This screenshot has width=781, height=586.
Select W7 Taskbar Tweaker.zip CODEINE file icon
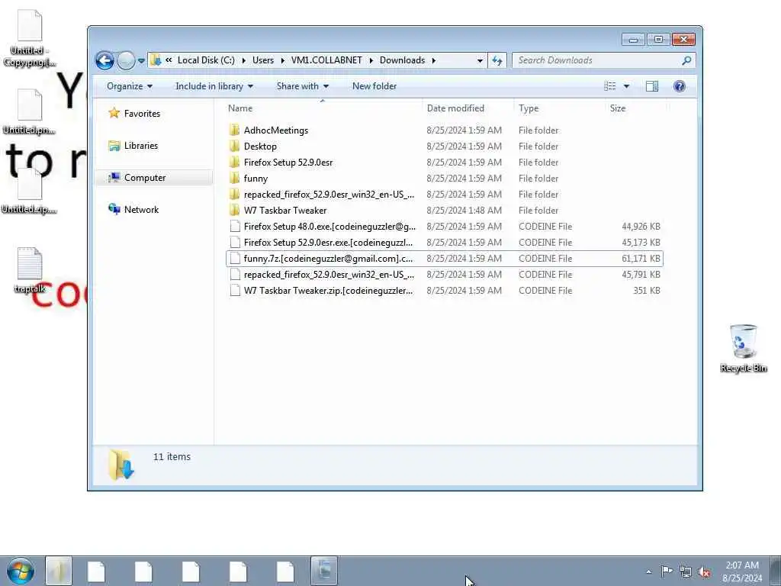click(x=235, y=290)
